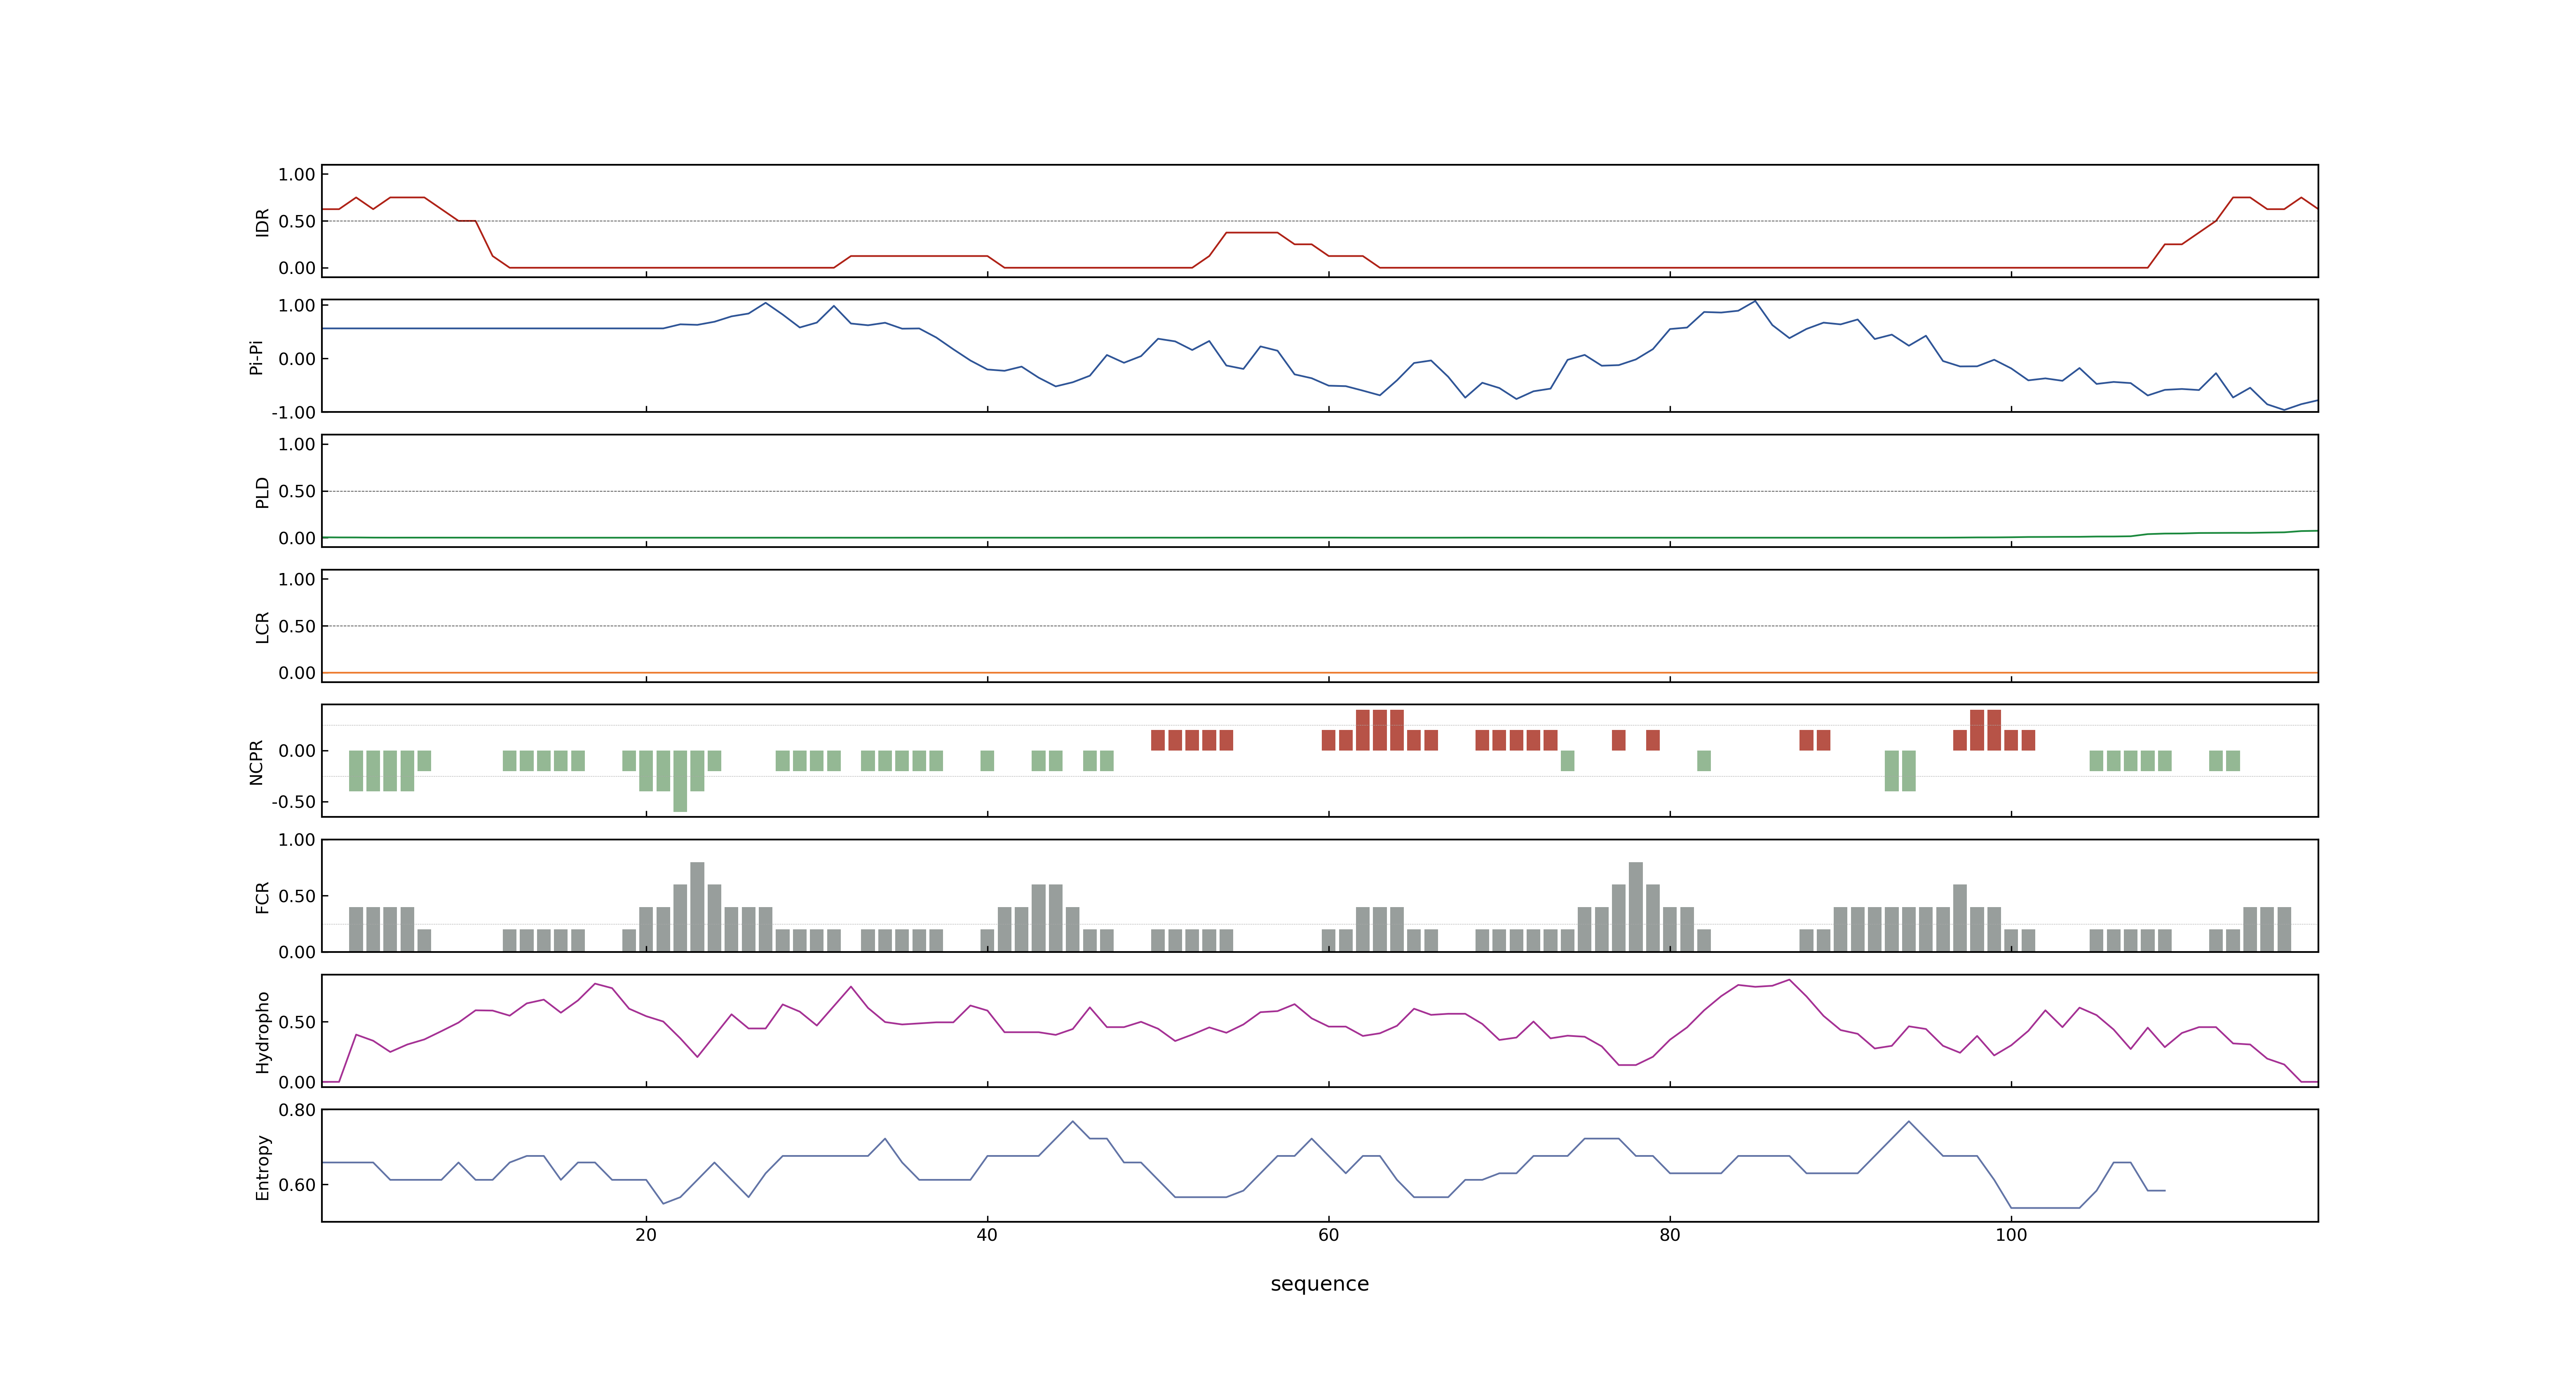
Task: Click the lowest green NCPR bar near position 22
Action: pyautogui.click(x=680, y=781)
